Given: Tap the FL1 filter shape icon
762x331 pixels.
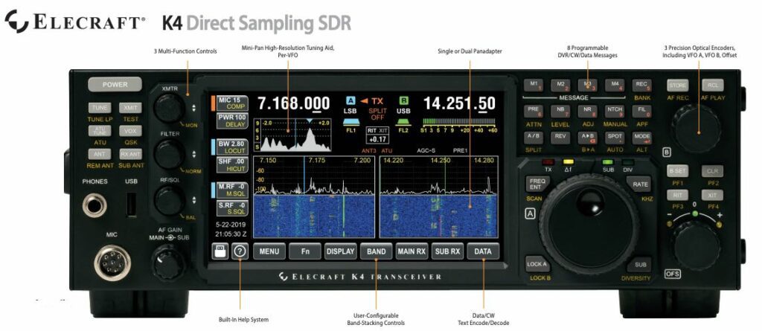Looking at the screenshot, I should coord(350,122).
